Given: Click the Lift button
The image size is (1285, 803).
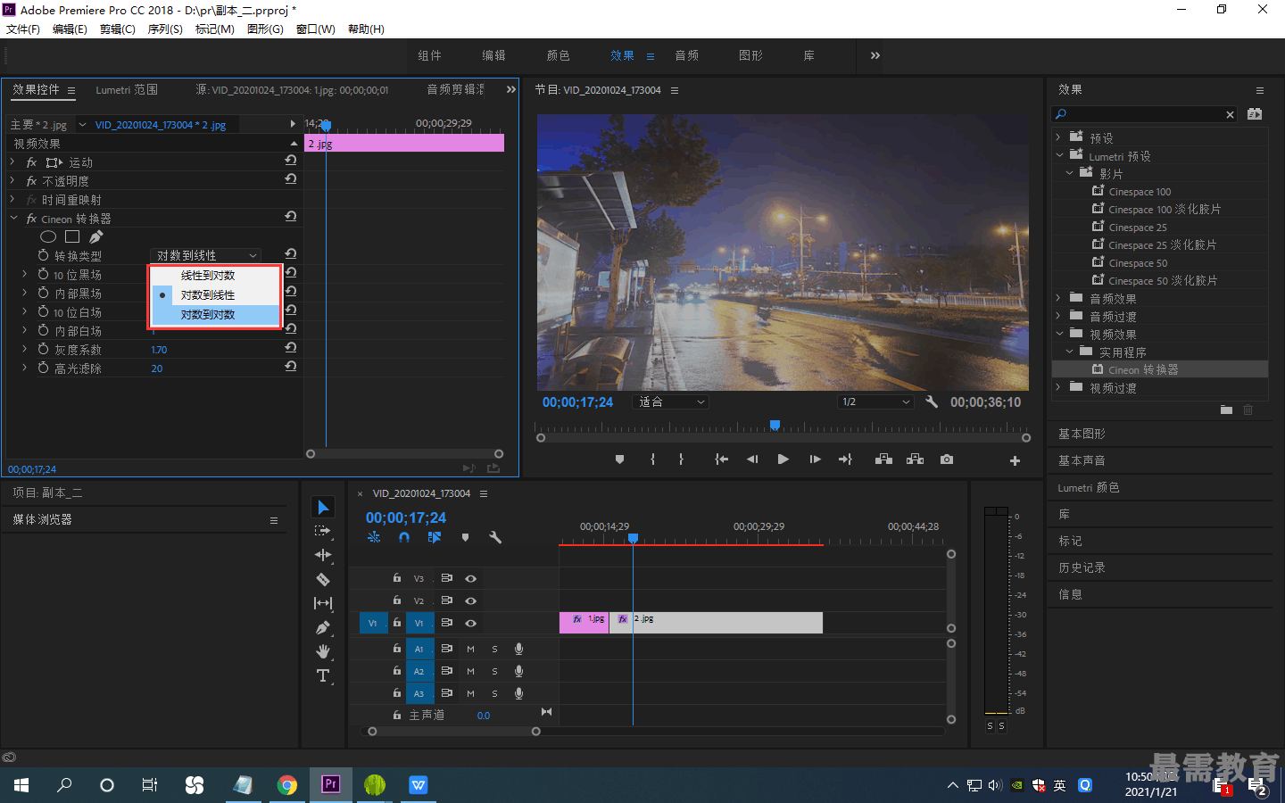Looking at the screenshot, I should coord(883,459).
